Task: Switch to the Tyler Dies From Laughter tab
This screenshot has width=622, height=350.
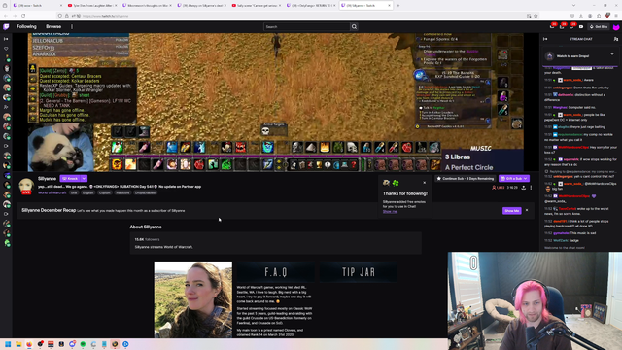Action: [92, 5]
